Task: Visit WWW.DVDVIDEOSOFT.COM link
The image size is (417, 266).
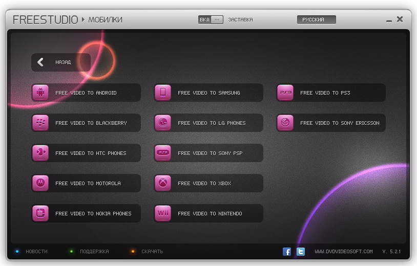Action: click(344, 251)
